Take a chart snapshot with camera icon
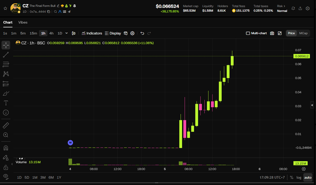The height and width of the screenshot is (185, 316). 272,33
